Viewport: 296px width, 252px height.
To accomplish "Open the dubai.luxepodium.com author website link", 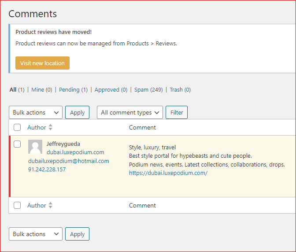I will (75, 152).
